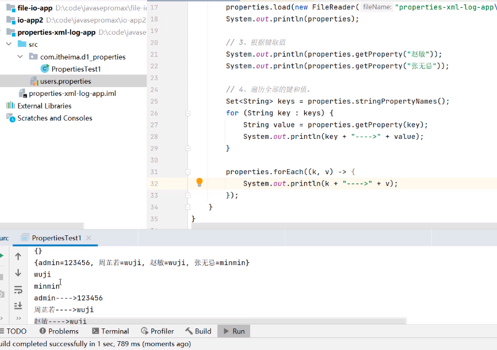Select the users.properties file
This screenshot has width=497, height=350.
click(66, 81)
